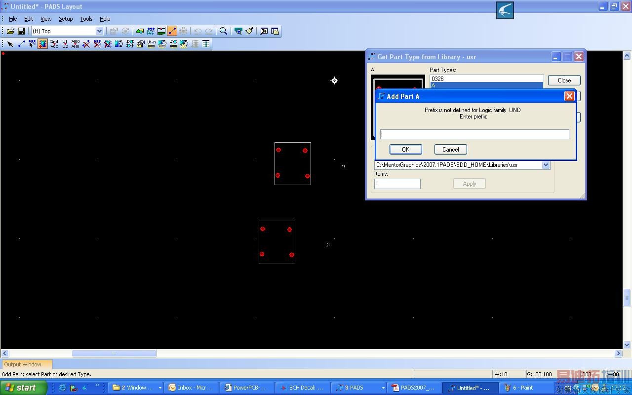Click the vertical scrollbar down arrow
Screen dimensions: 632x395
click(627, 345)
